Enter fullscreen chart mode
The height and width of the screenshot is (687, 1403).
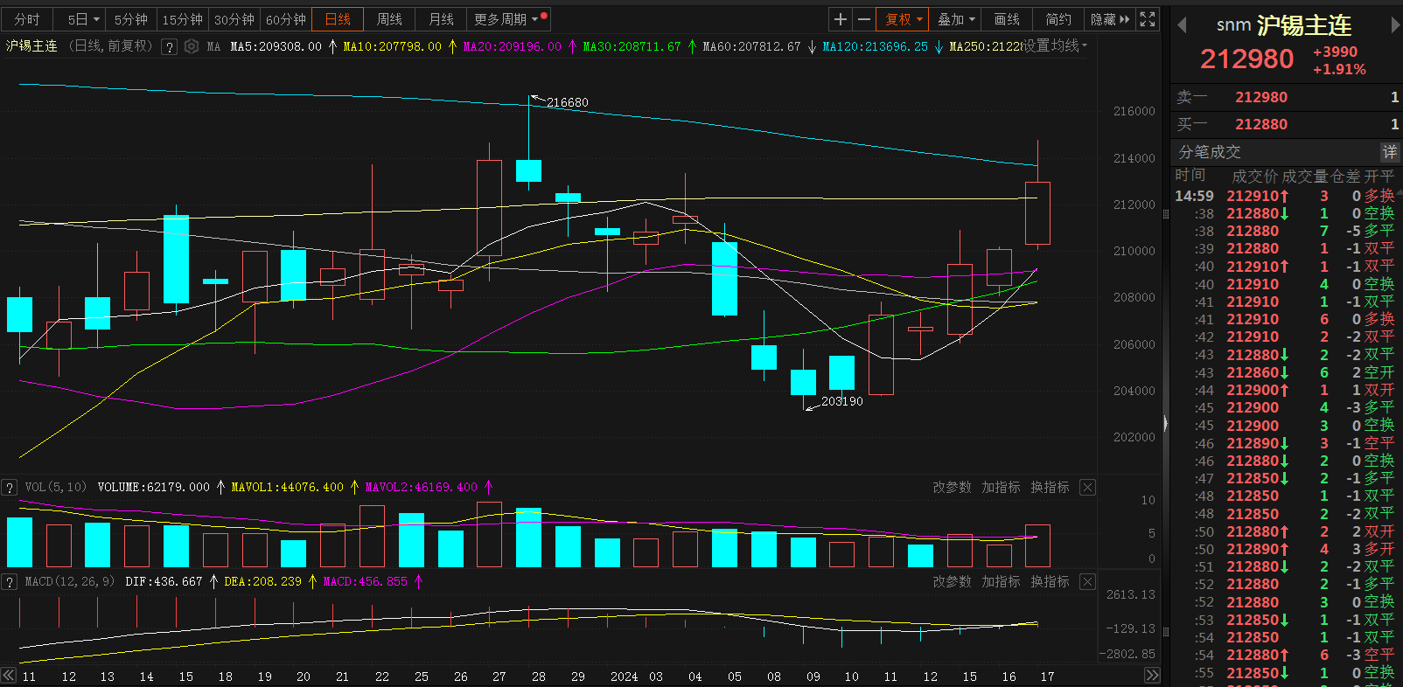pos(1148,19)
